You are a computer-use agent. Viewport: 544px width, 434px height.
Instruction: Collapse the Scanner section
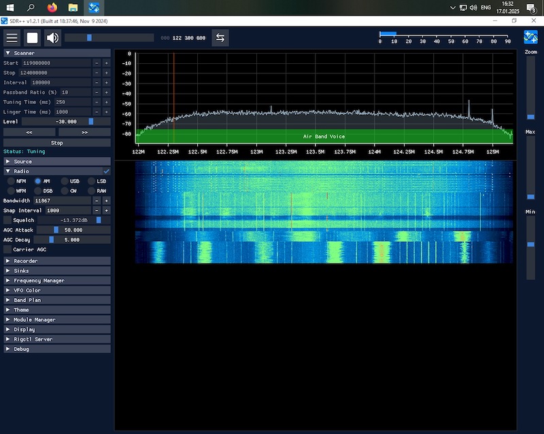pyautogui.click(x=57, y=53)
